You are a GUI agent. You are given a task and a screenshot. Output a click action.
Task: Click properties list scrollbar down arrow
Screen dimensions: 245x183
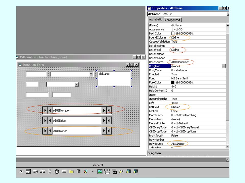pos(227,146)
